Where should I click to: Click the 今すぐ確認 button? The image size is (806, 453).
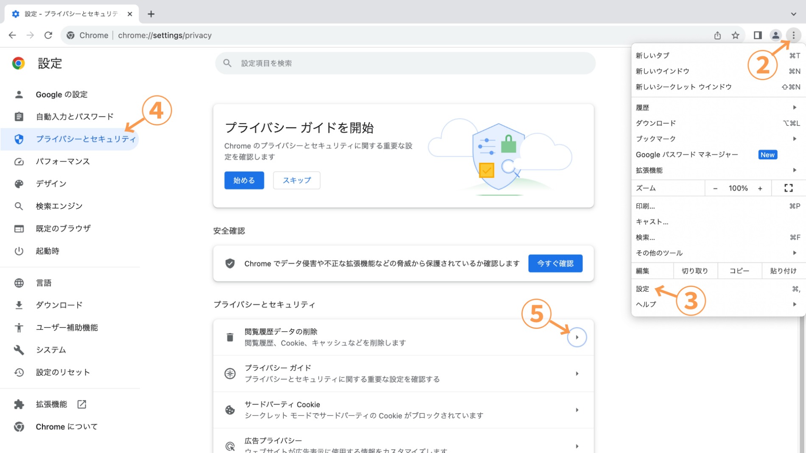pos(555,263)
